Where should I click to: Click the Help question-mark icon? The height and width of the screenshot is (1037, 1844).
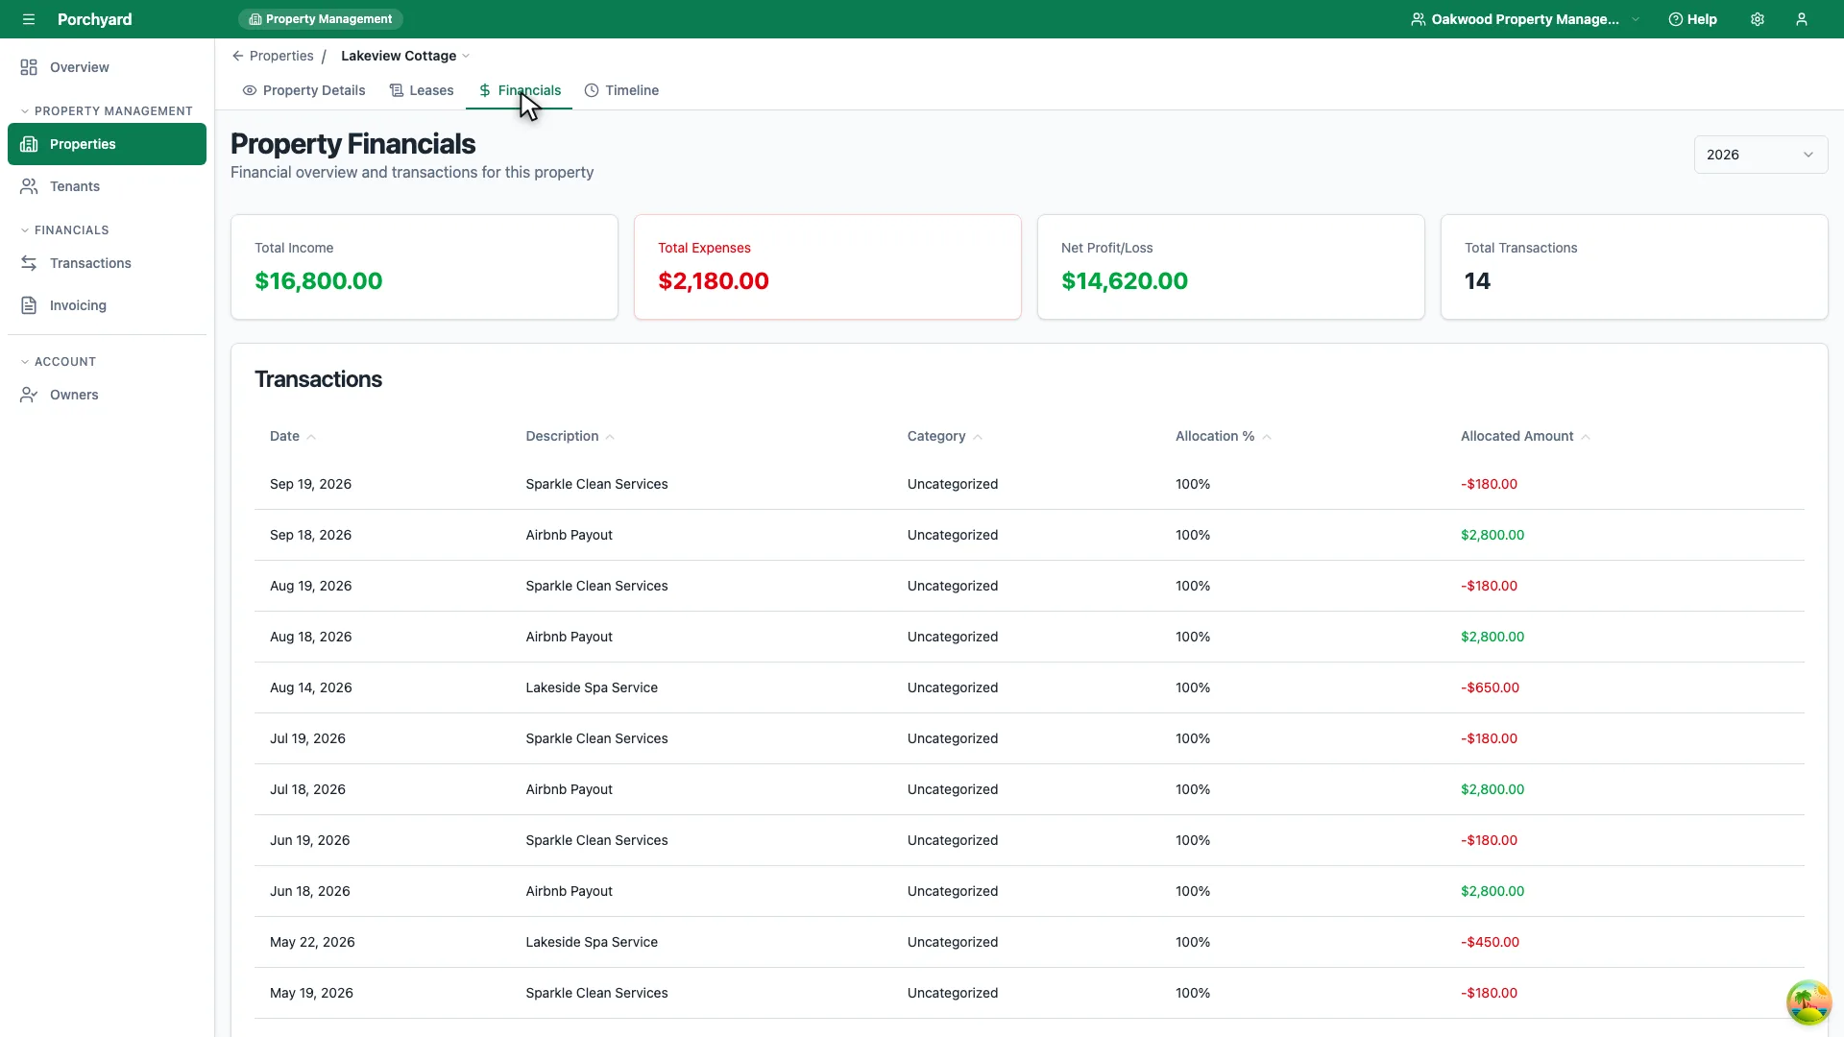point(1675,19)
